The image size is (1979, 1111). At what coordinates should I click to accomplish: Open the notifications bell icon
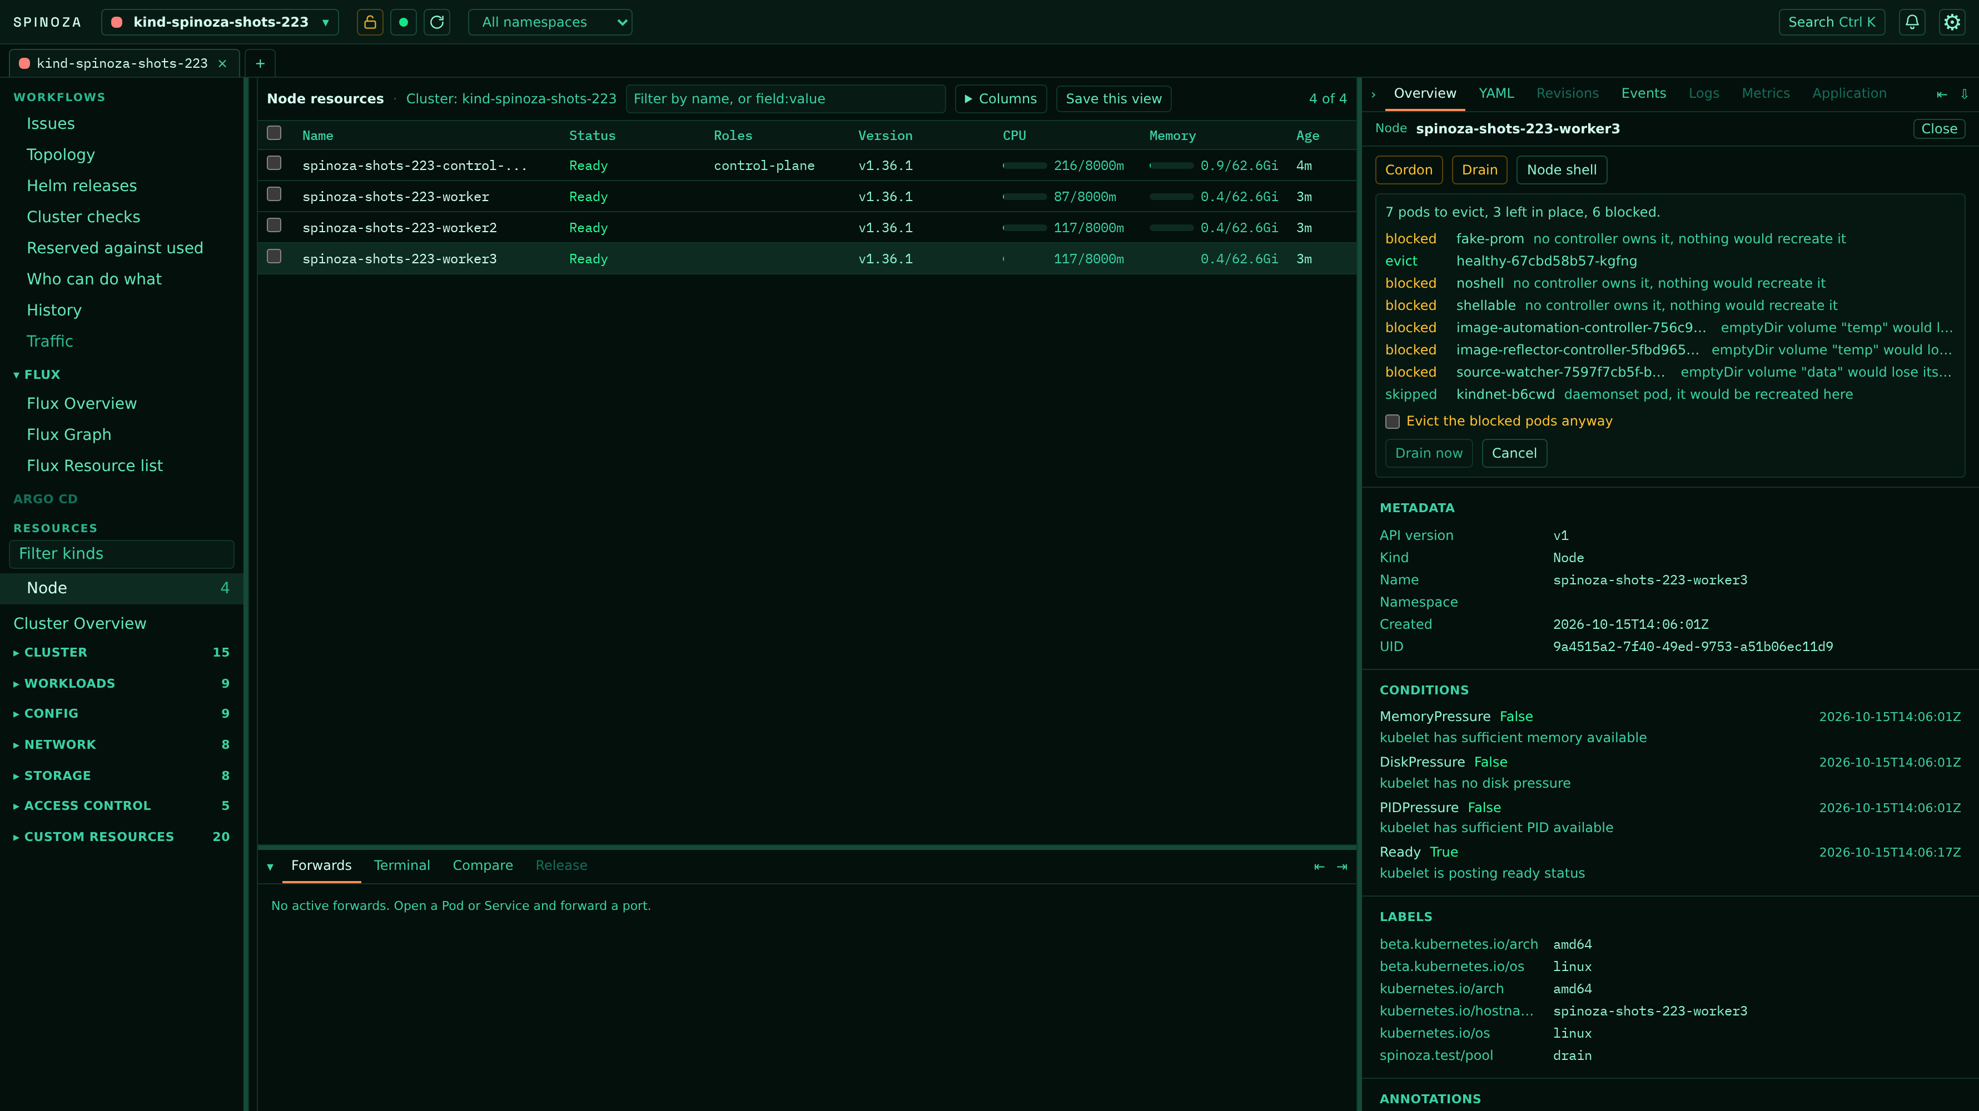1912,22
